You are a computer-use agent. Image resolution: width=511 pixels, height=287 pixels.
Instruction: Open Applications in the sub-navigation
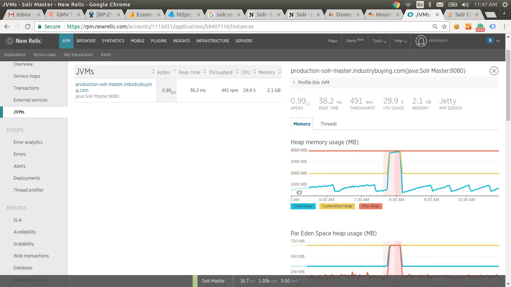point(15,55)
